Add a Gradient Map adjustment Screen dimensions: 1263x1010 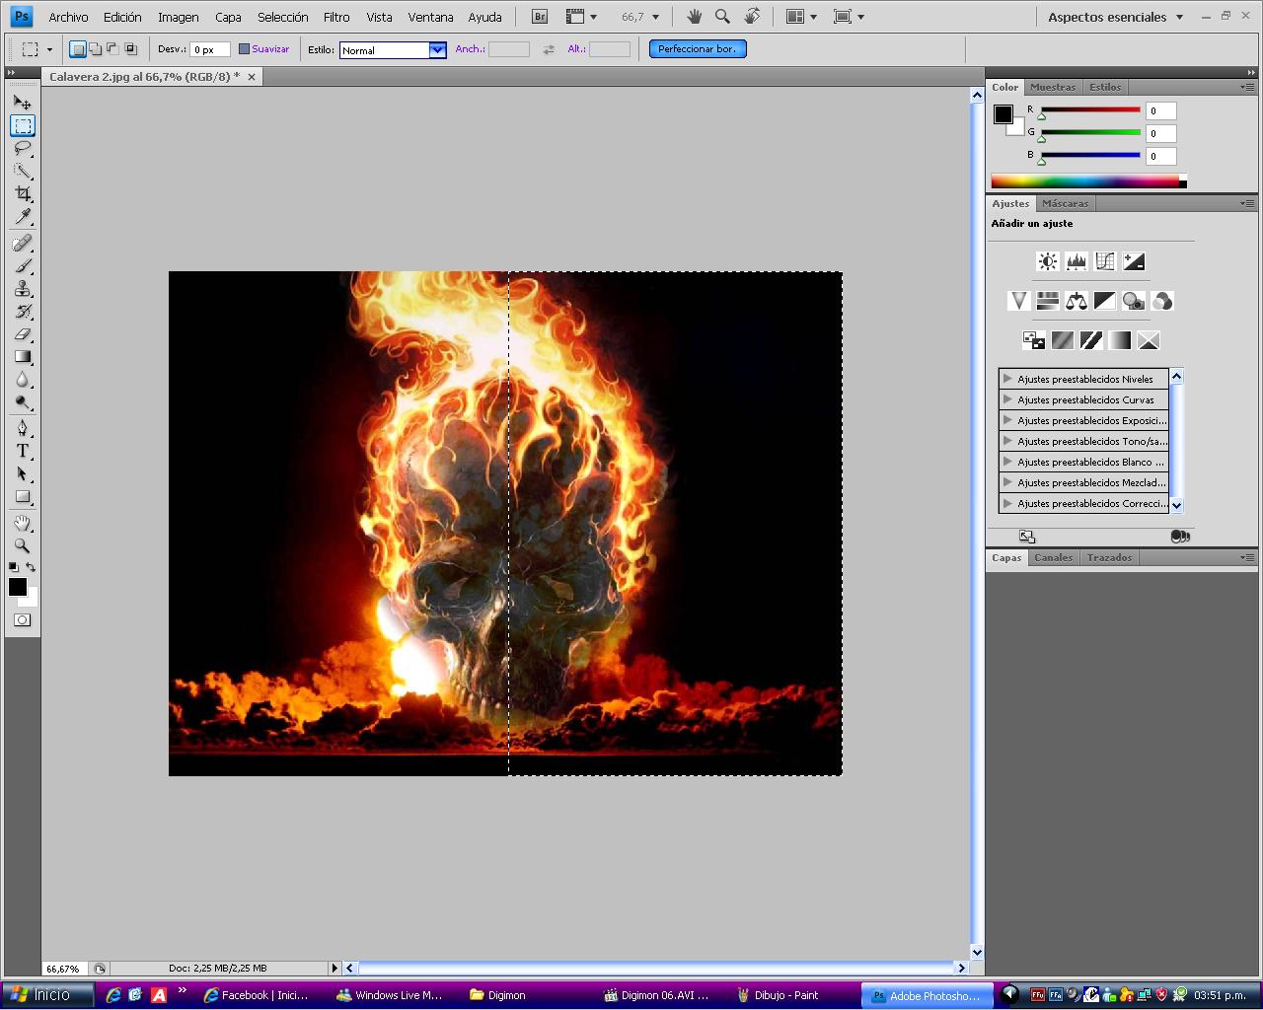(1120, 340)
